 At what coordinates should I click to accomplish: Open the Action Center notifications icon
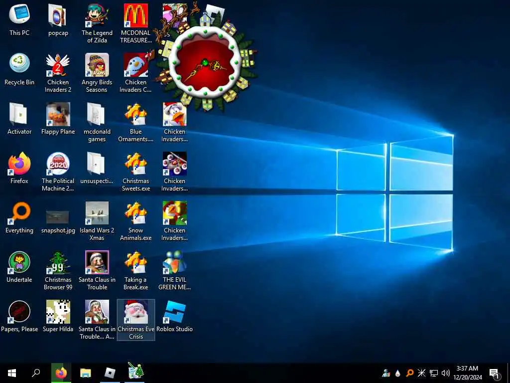click(x=494, y=373)
